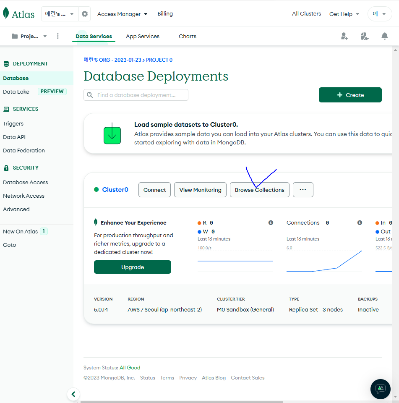Collapse sidebar with left chevron button
The width and height of the screenshot is (399, 403).
73,394
